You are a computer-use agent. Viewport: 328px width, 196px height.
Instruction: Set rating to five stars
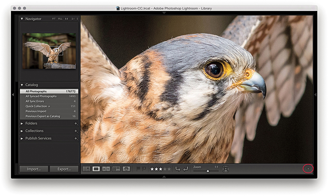(169, 169)
